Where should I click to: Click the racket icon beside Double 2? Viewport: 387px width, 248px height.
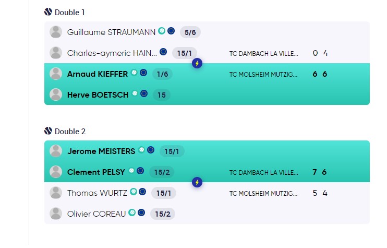pyautogui.click(x=48, y=131)
